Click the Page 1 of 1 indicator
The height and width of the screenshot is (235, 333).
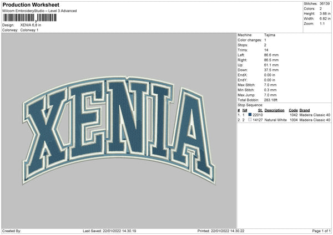(x=321, y=231)
